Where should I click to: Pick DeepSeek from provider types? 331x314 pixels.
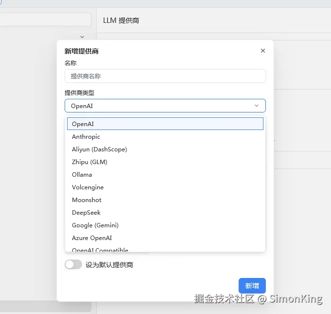[x=165, y=213]
